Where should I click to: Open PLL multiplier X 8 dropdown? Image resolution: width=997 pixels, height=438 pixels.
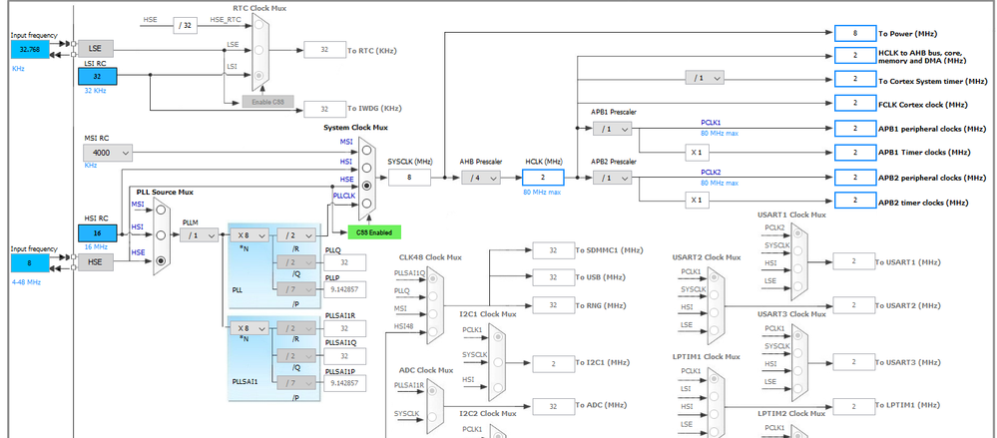(x=249, y=235)
